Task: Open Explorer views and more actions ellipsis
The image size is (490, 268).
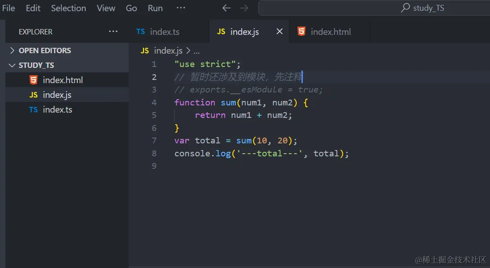Action: pos(113,32)
